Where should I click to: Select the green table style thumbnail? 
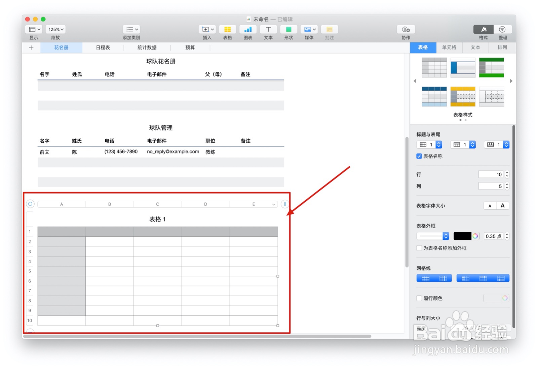[x=492, y=67]
